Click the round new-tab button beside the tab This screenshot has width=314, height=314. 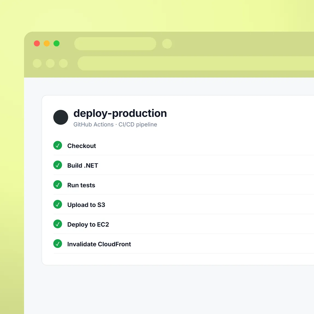pyautogui.click(x=167, y=44)
